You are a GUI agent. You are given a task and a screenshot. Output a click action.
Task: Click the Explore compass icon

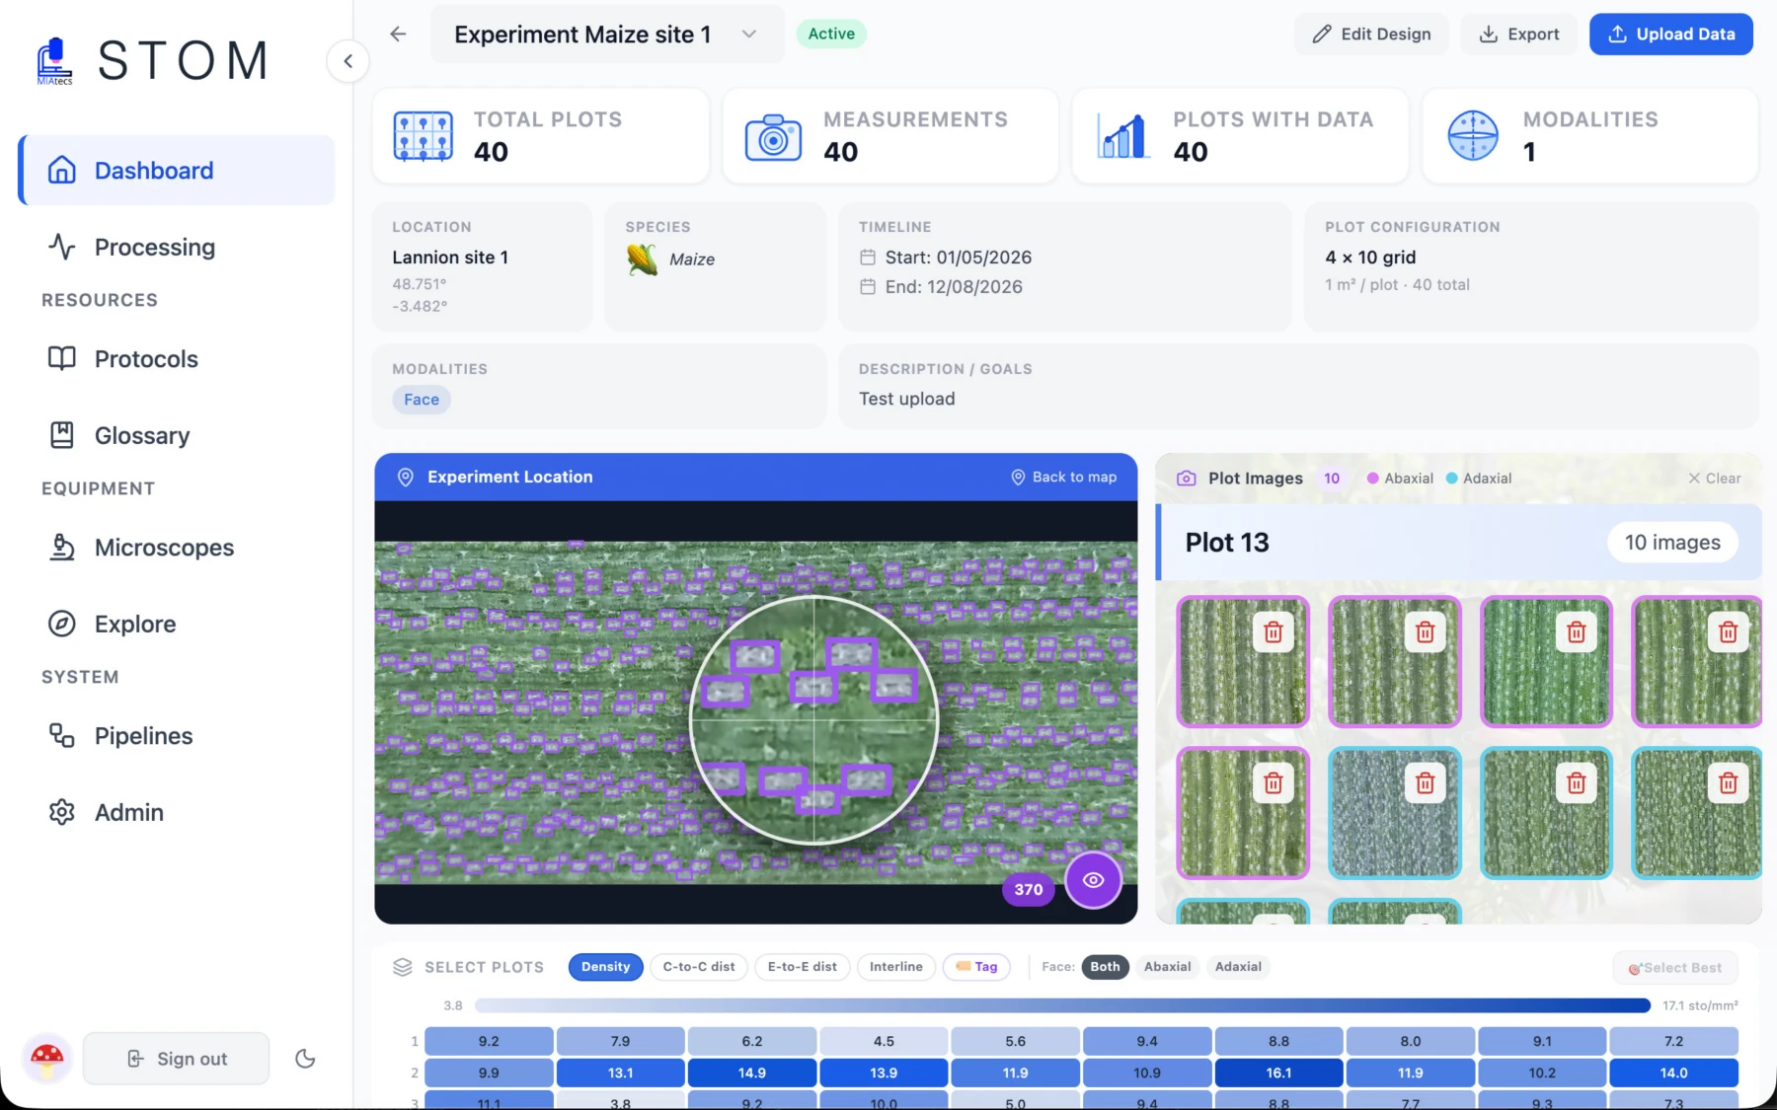coord(62,624)
